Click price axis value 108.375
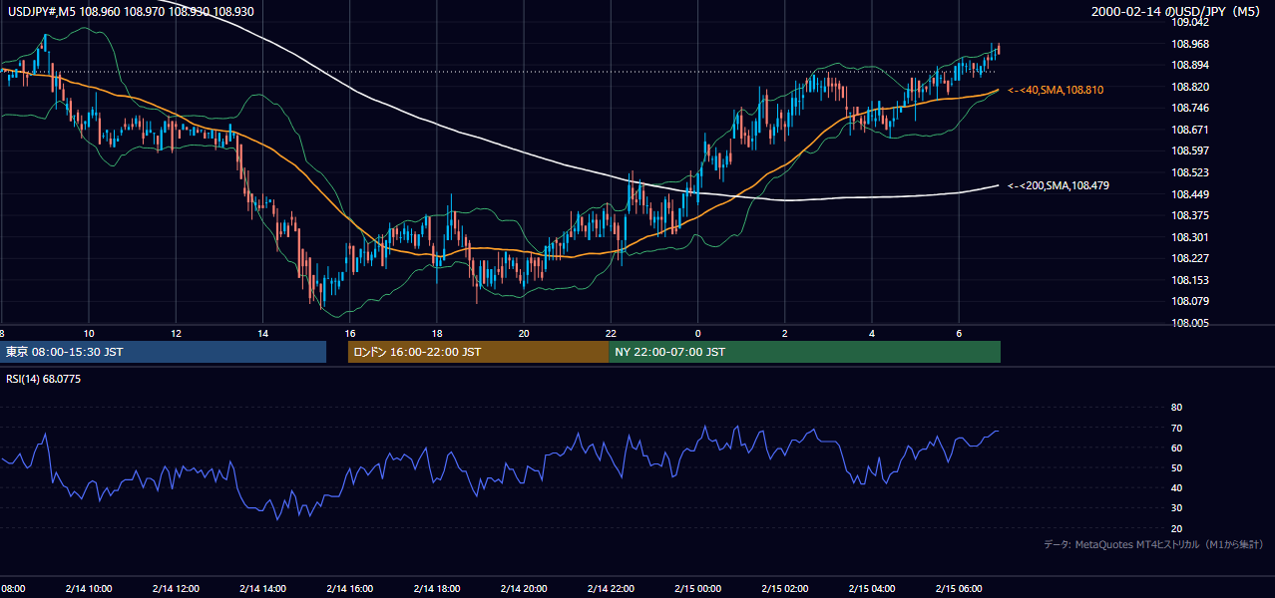 point(1189,215)
